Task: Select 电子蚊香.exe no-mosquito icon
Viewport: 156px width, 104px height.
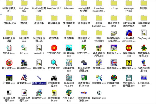Action: 9,63
